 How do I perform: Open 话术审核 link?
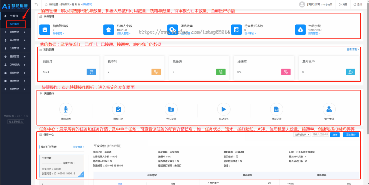point(250,33)
